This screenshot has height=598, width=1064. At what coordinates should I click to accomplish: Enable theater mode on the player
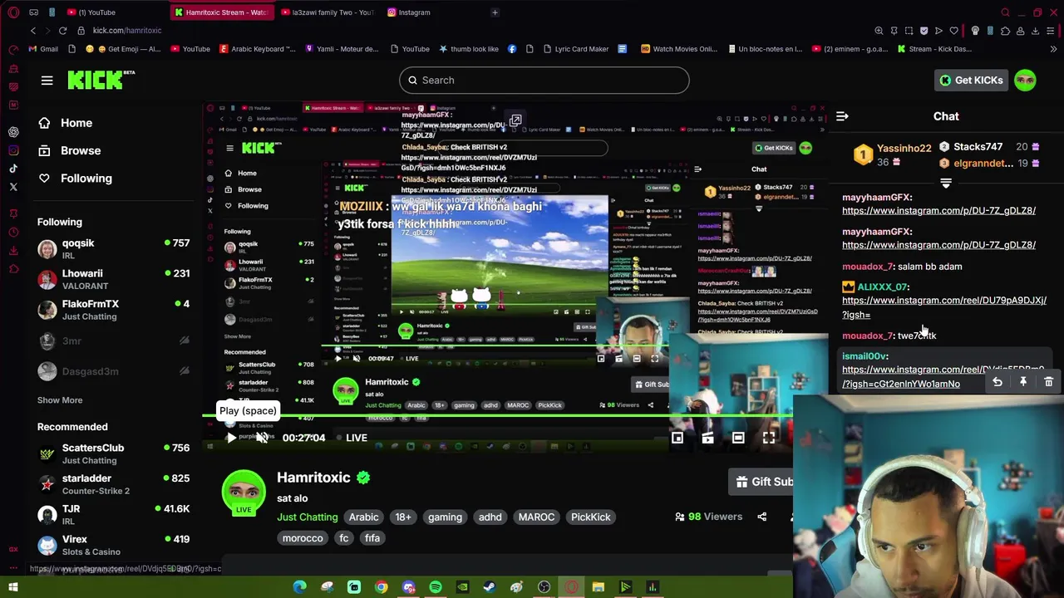point(738,438)
